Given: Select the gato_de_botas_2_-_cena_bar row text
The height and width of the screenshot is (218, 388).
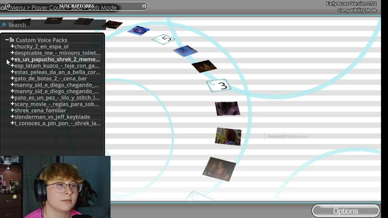Looking at the screenshot, I should (x=51, y=78).
